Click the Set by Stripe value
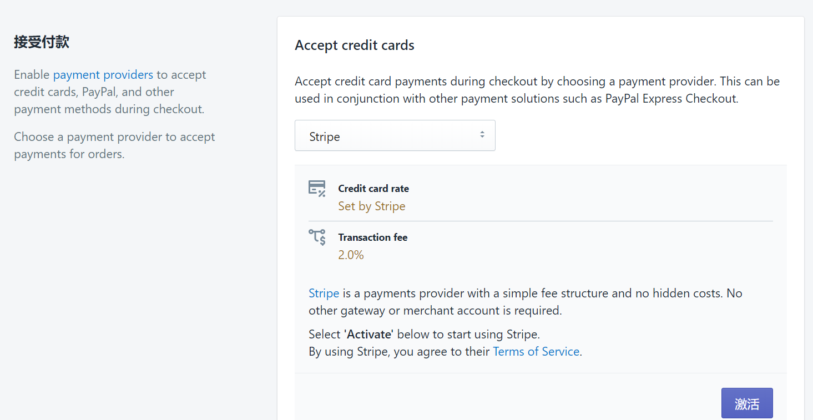813x420 pixels. [372, 206]
